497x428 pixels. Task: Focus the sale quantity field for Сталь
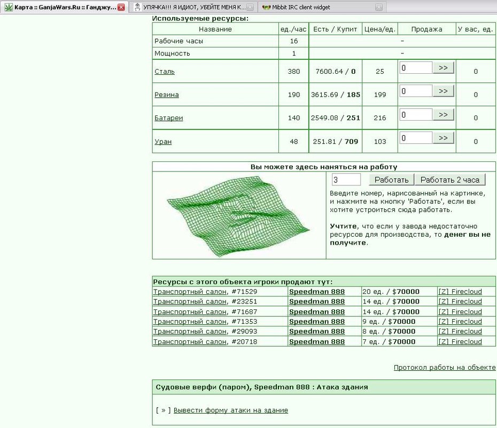click(x=416, y=68)
